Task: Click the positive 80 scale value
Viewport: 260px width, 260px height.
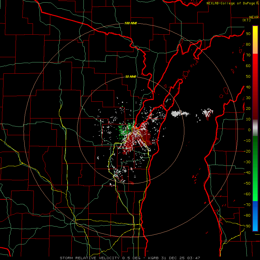Action: (x=248, y=44)
